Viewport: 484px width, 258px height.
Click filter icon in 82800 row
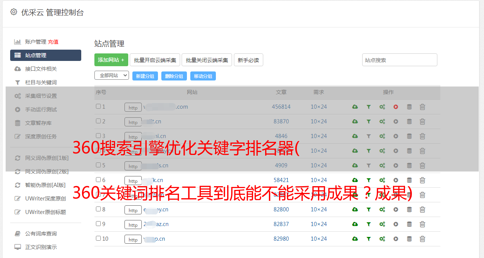click(369, 209)
